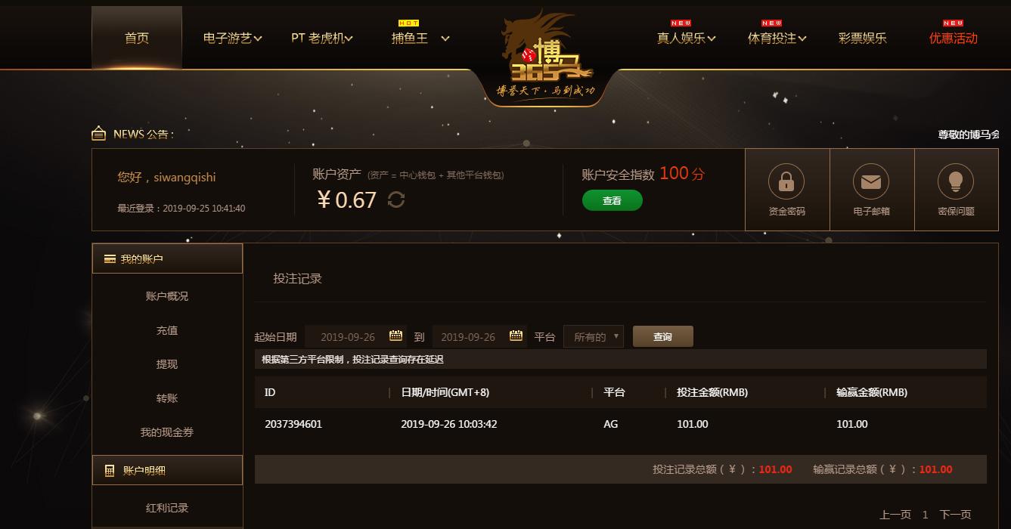Refresh account balance with the circular arrows icon
The width and height of the screenshot is (1011, 529).
point(396,200)
